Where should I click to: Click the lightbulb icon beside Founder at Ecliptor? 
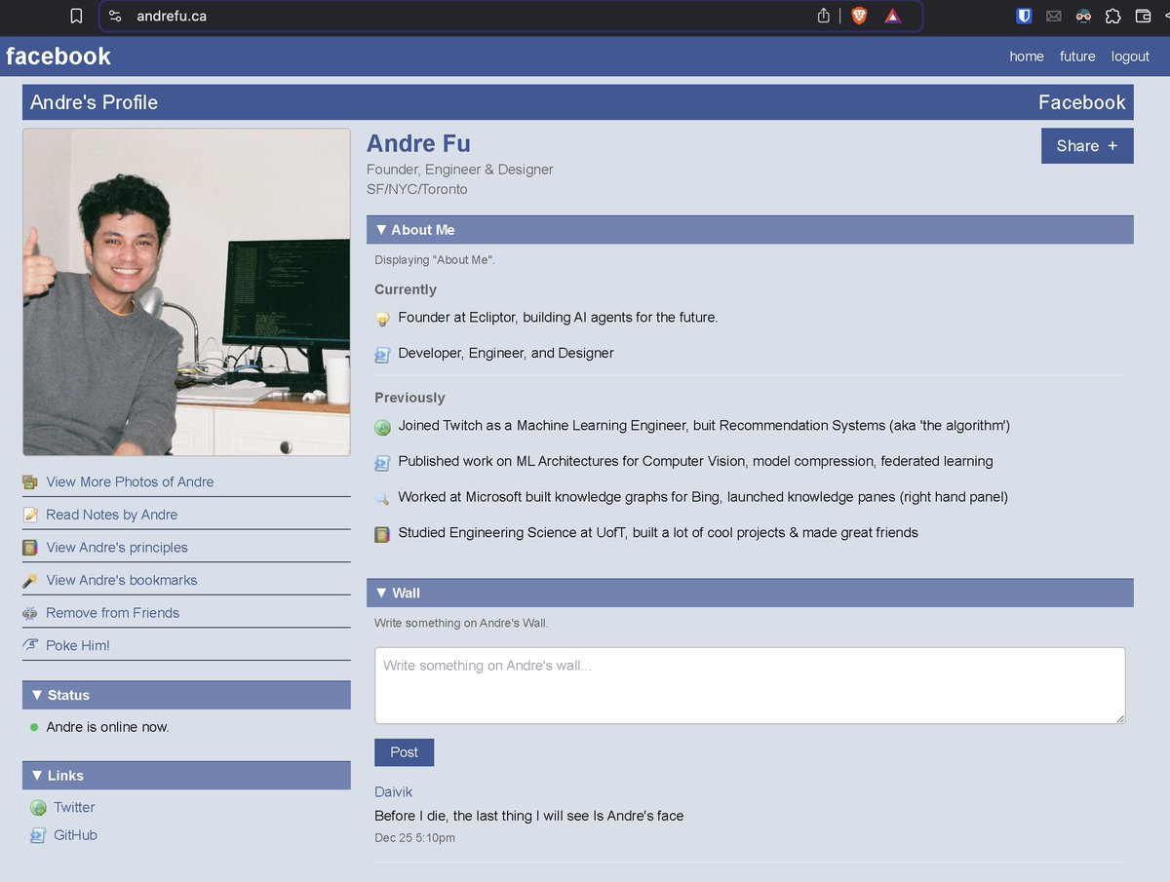pyautogui.click(x=382, y=319)
